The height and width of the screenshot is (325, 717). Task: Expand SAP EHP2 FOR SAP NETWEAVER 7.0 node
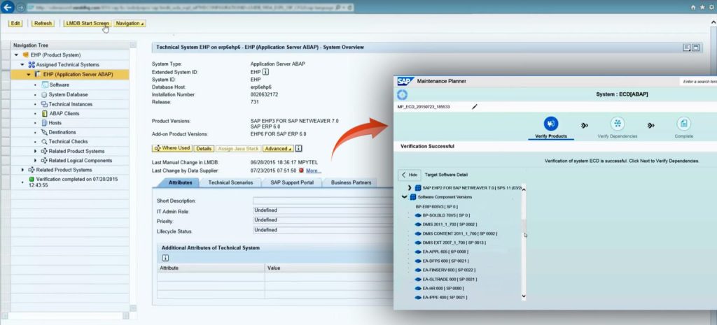click(x=410, y=187)
